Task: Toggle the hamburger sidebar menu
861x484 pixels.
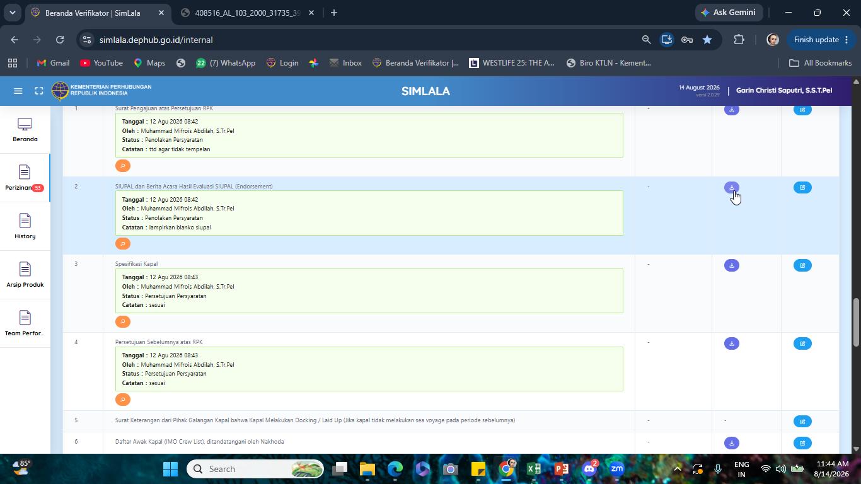Action: [18, 91]
